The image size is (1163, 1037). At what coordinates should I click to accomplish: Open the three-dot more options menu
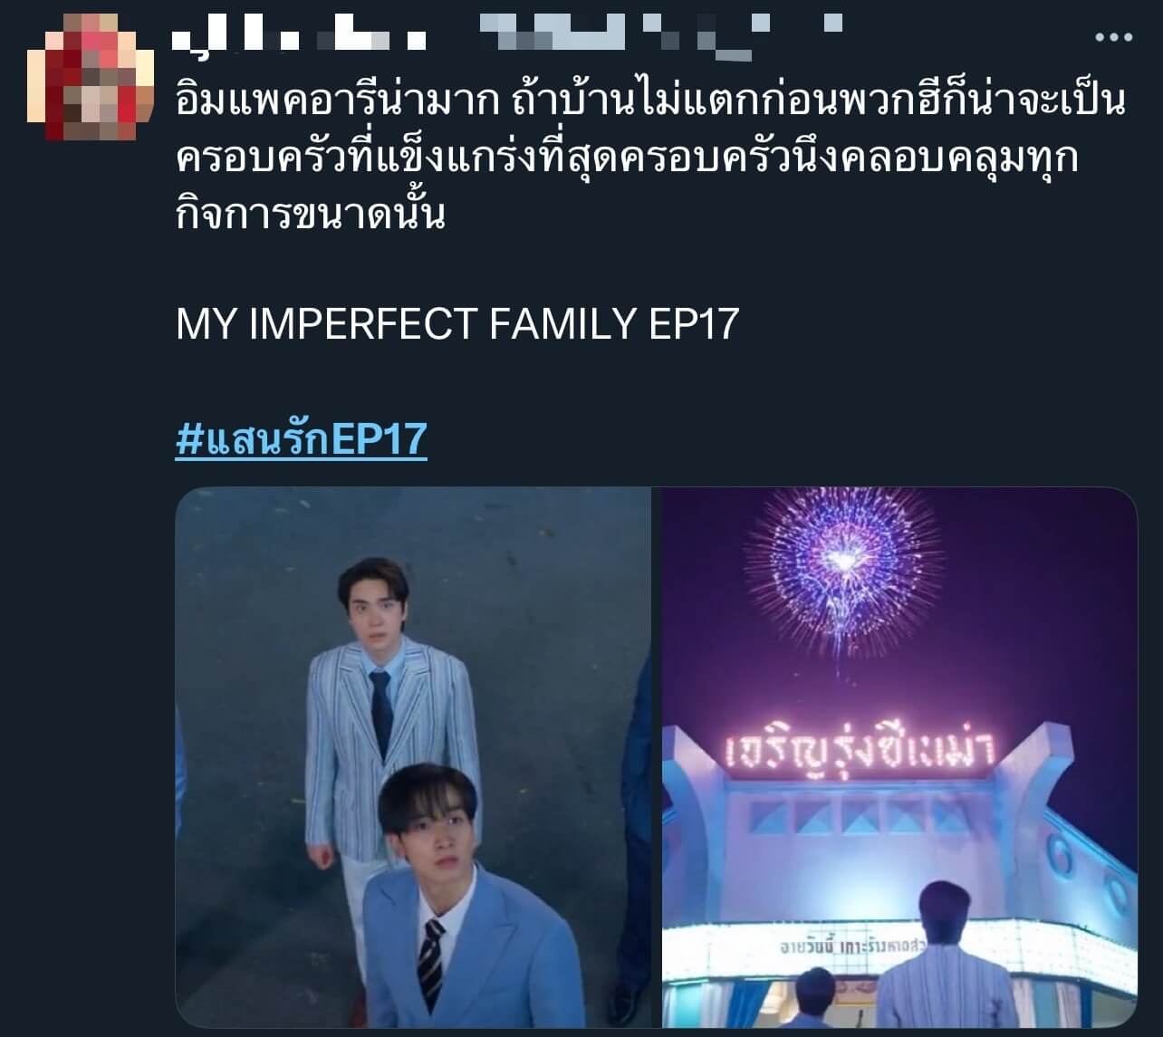(x=1113, y=37)
